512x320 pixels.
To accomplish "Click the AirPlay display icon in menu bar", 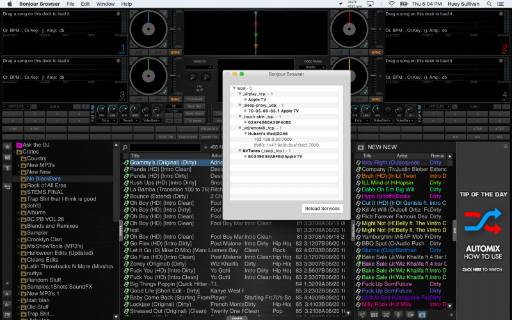I will (x=371, y=4).
